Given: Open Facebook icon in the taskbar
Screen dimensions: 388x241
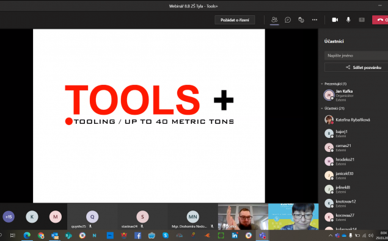Looking at the screenshot, I should tap(137, 236).
